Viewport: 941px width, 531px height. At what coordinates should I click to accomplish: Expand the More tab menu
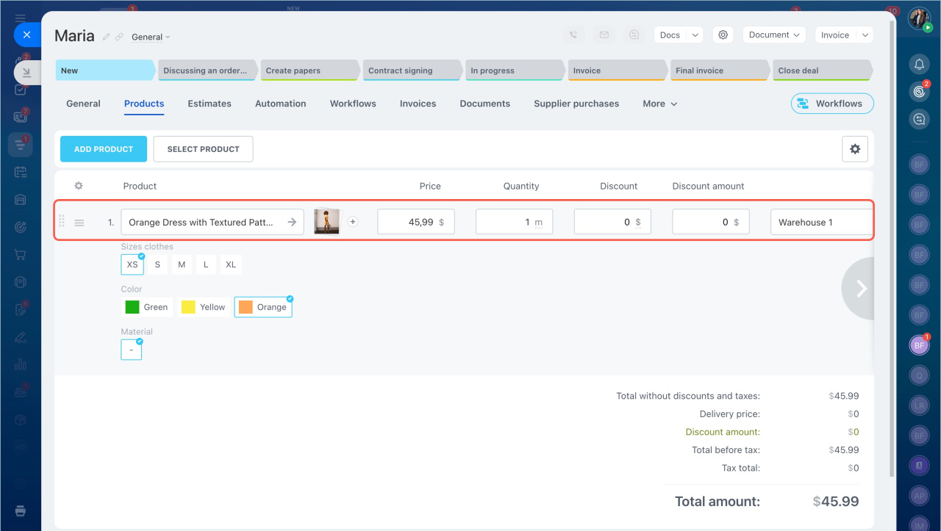coord(659,104)
